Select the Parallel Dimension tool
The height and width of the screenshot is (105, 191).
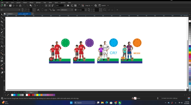click(x=2, y=50)
